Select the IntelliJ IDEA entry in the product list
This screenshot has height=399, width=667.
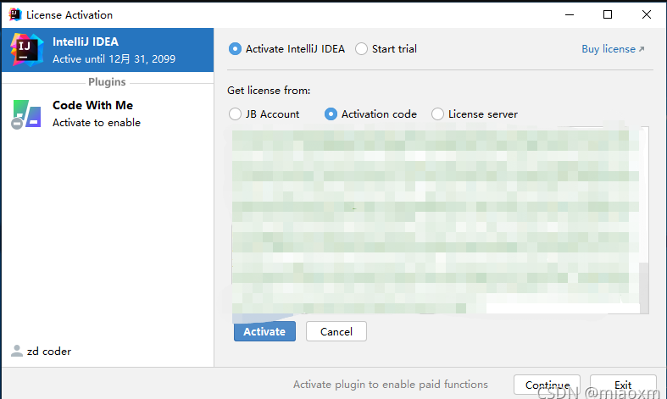click(x=108, y=50)
